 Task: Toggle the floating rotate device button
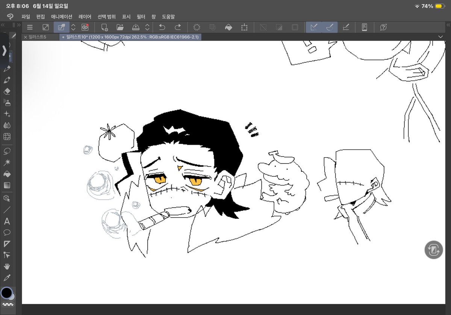pyautogui.click(x=434, y=250)
